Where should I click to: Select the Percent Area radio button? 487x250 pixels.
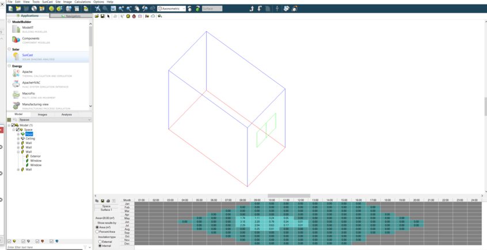click(97, 232)
